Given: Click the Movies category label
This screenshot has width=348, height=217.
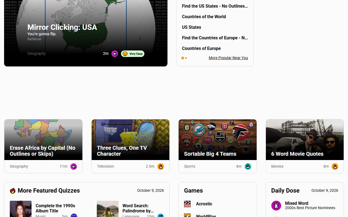Looking at the screenshot, I should point(277,166).
